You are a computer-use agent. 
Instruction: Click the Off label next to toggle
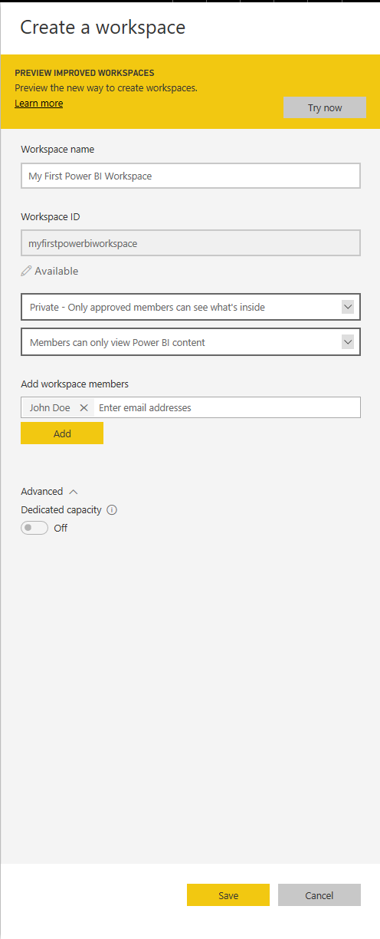pos(61,528)
